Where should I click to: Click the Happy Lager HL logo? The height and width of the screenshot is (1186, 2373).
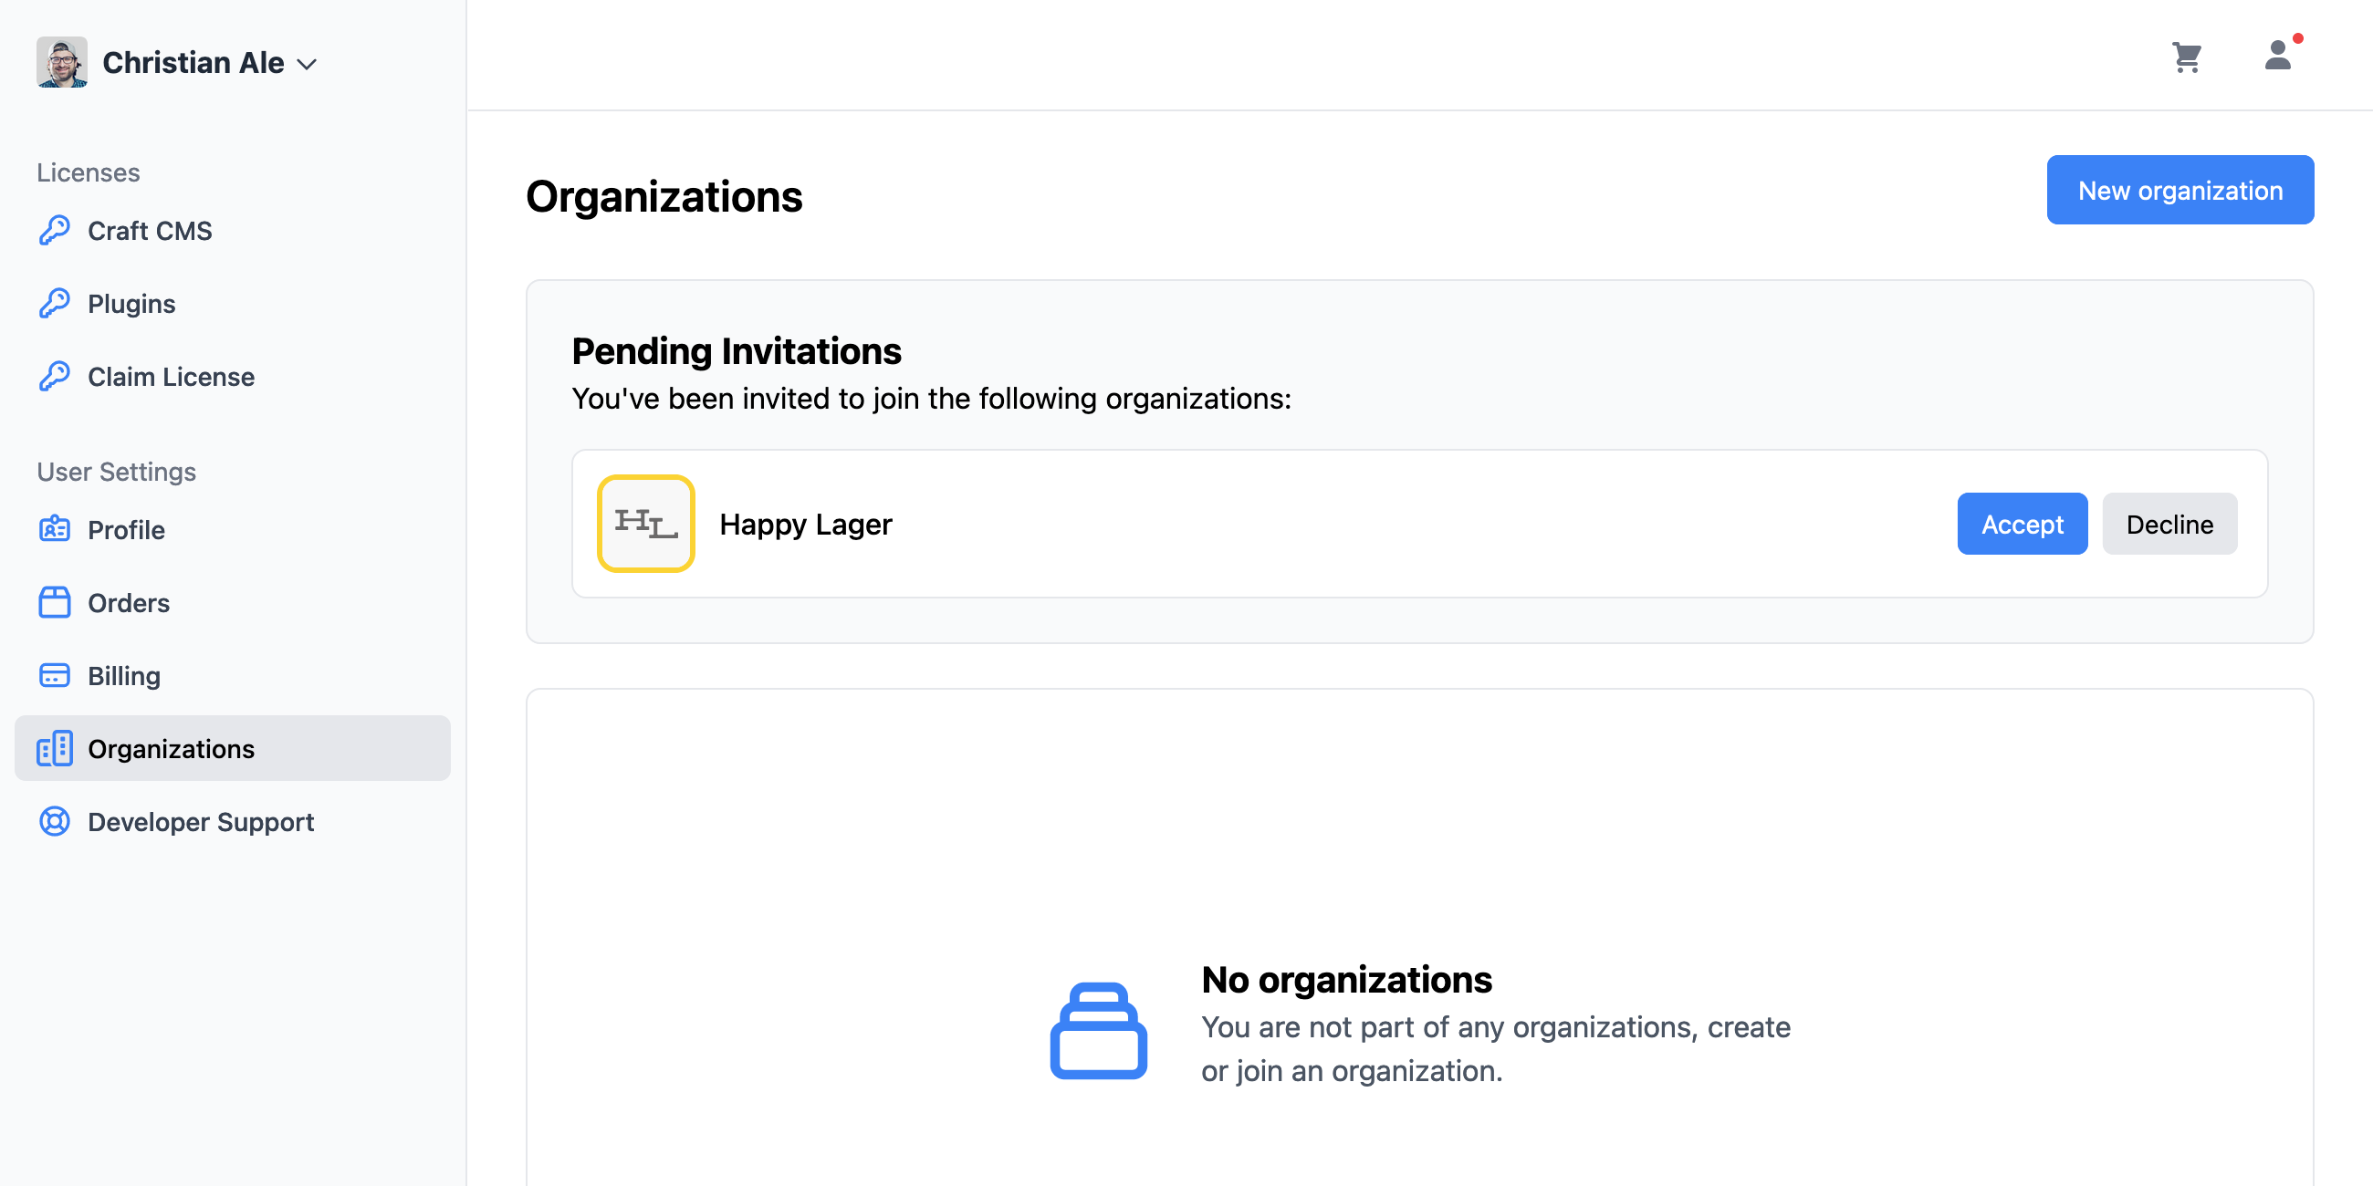[x=646, y=524]
